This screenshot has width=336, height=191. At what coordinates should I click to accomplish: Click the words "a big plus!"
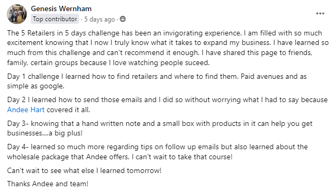pos(66,133)
